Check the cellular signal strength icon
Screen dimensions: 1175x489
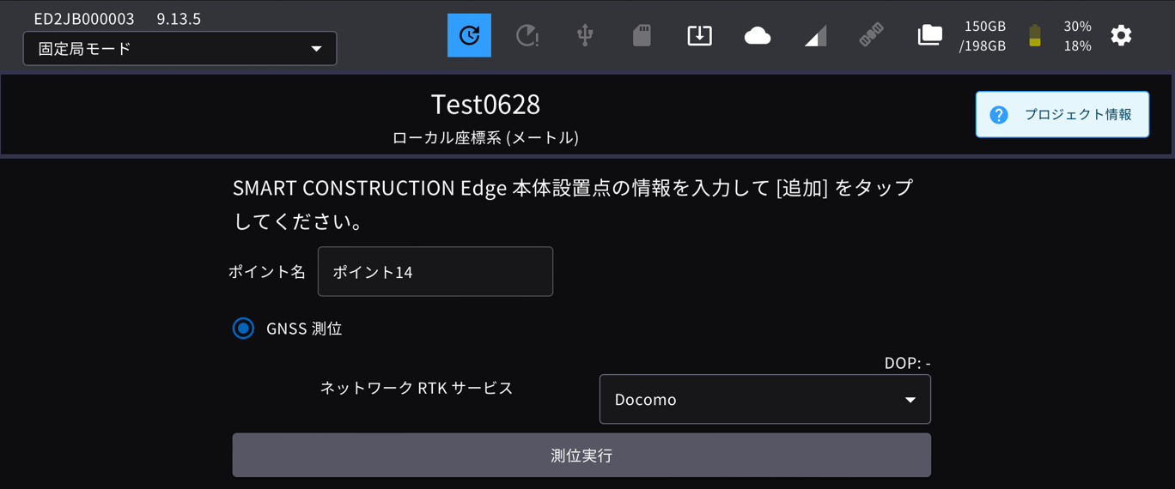pyautogui.click(x=815, y=35)
